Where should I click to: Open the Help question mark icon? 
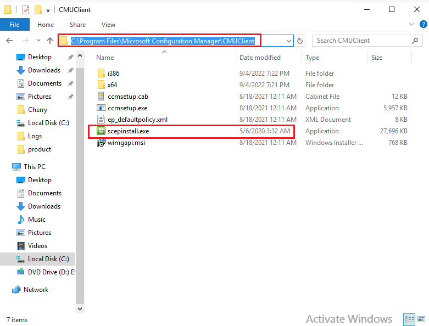pos(424,24)
